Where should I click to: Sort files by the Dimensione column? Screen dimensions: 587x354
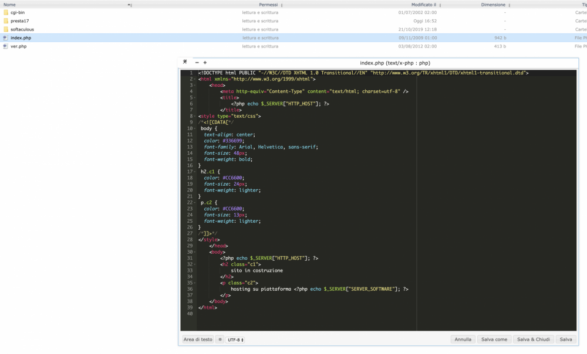pyautogui.click(x=493, y=4)
